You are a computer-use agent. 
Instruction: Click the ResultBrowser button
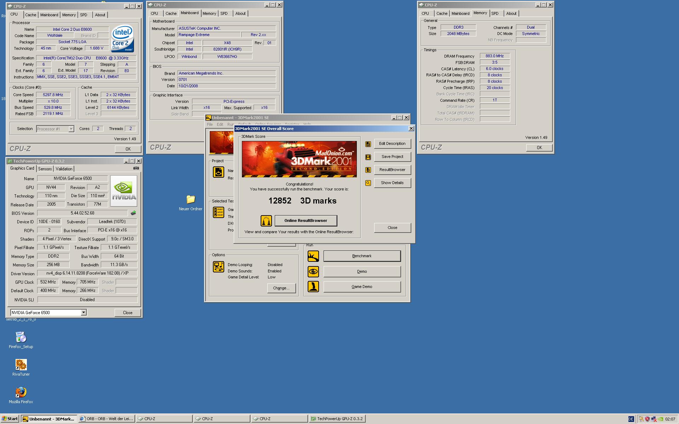(392, 170)
